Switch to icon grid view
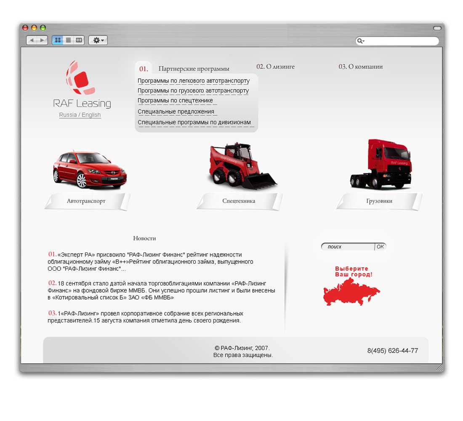463x421 pixels. pyautogui.click(x=58, y=40)
